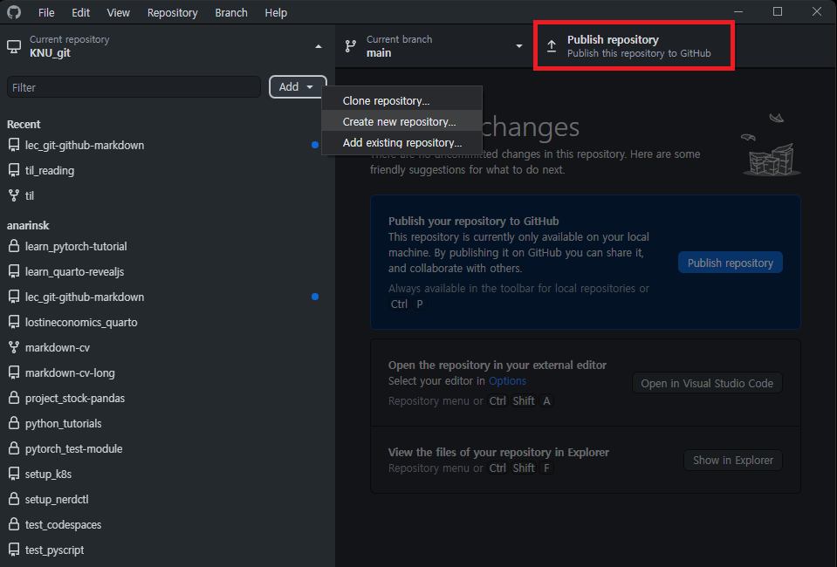Click the Recent group heading
The width and height of the screenshot is (837, 567).
click(24, 124)
